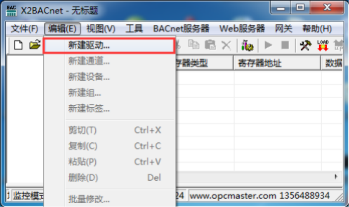Open the Web服务器 menu
Screen dimensions: 349x207
tap(242, 29)
